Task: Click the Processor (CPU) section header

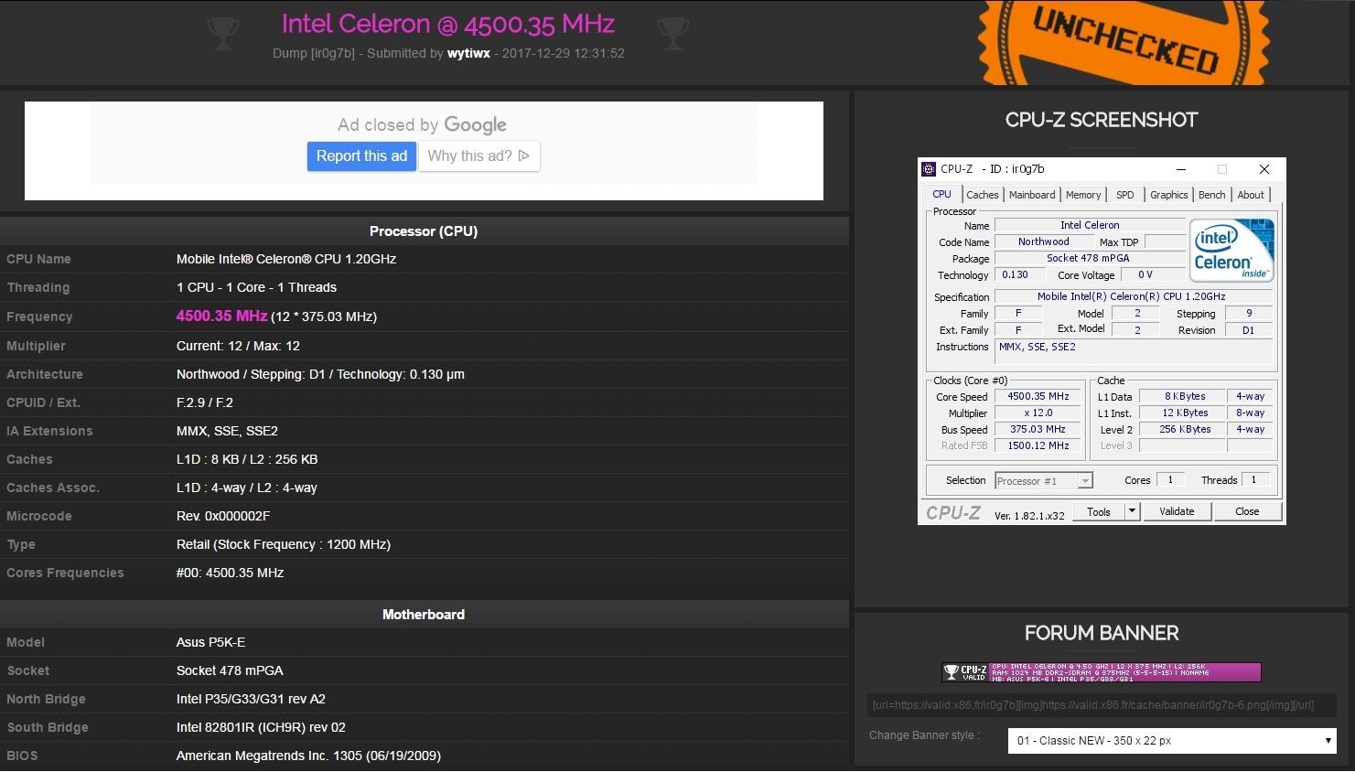Action: [x=424, y=231]
